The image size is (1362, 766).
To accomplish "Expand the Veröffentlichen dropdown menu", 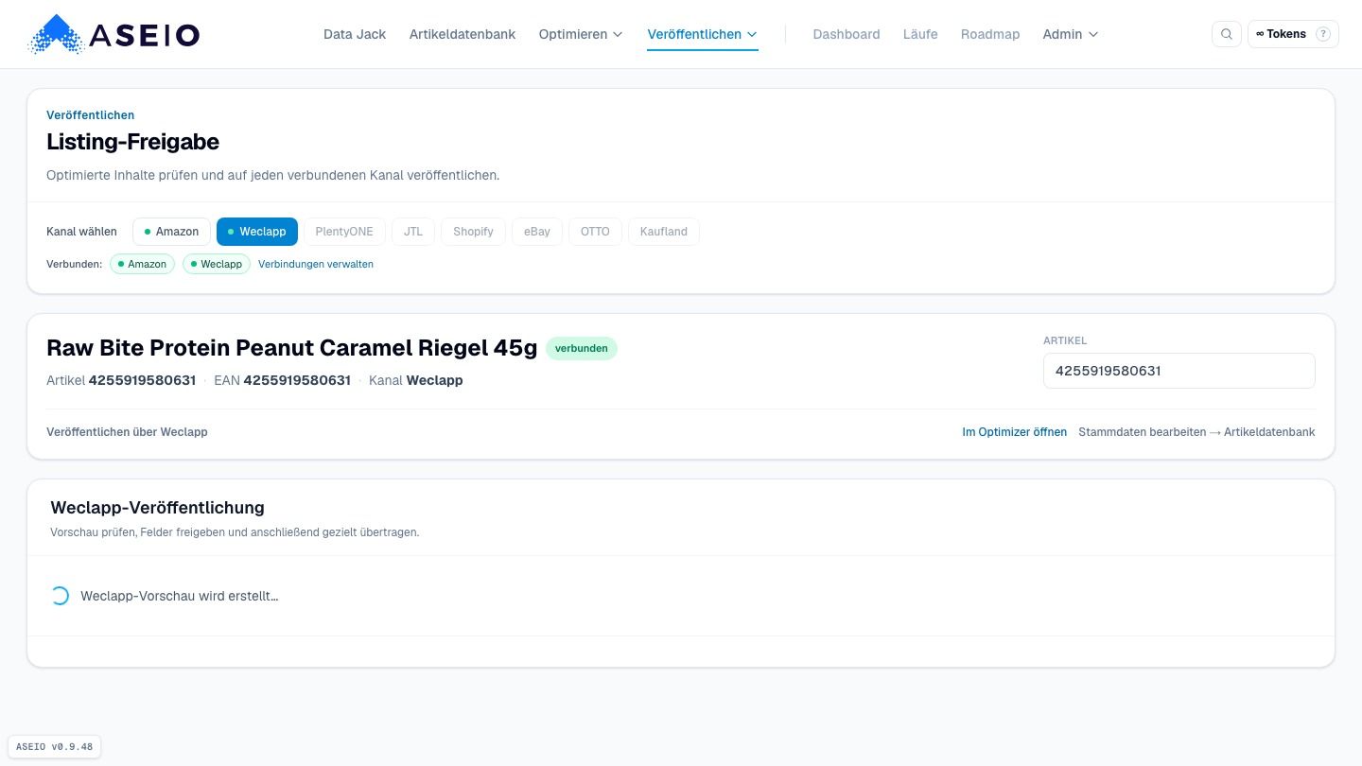I will tap(702, 34).
